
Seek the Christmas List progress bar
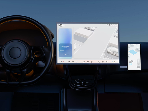(65, 51)
